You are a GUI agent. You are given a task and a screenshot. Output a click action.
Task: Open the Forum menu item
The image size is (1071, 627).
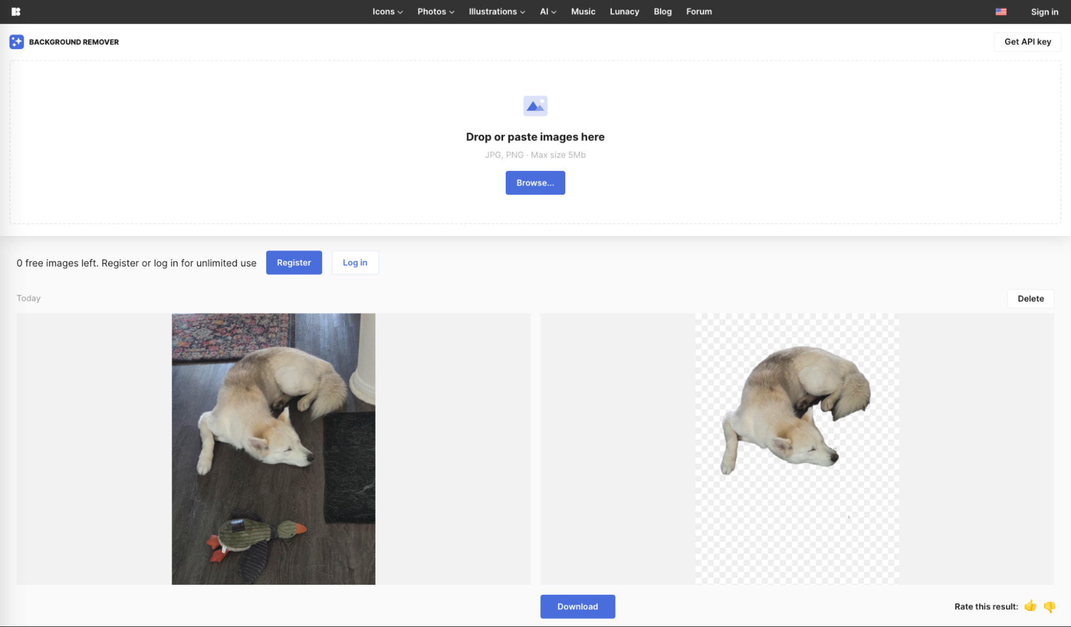699,11
